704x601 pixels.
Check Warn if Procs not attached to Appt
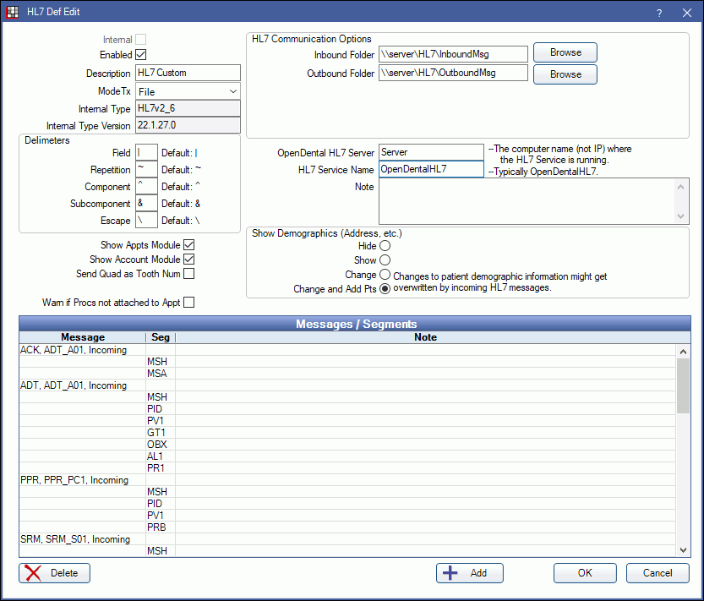coord(189,303)
